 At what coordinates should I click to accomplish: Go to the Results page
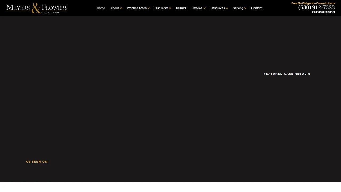pyautogui.click(x=181, y=8)
